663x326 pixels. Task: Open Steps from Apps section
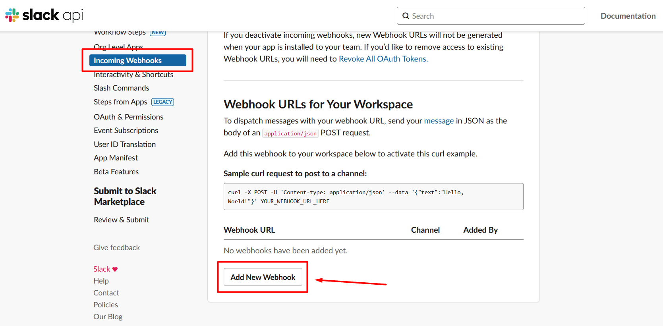pos(120,102)
